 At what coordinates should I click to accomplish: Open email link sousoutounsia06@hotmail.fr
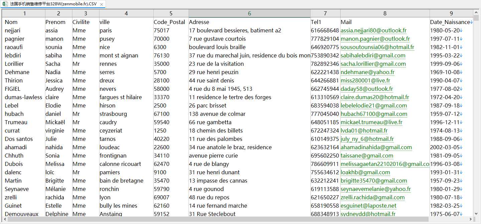(377, 47)
